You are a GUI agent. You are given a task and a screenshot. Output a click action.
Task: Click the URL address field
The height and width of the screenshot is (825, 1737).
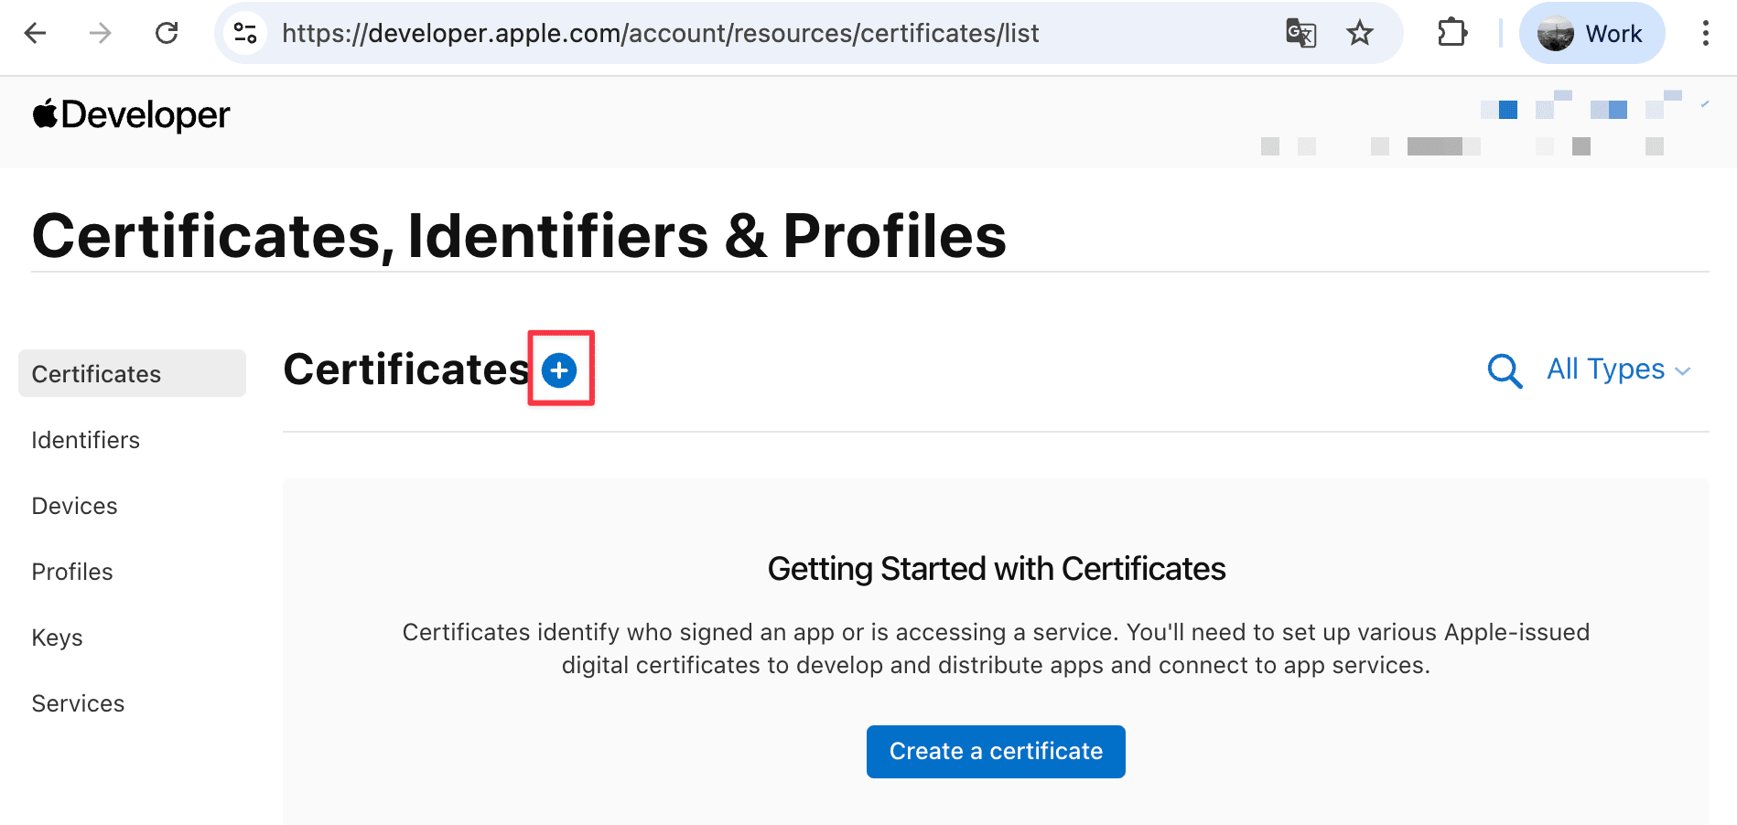tap(659, 34)
